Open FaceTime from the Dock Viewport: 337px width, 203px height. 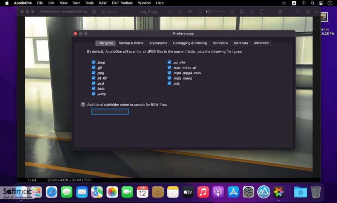tap(127, 192)
